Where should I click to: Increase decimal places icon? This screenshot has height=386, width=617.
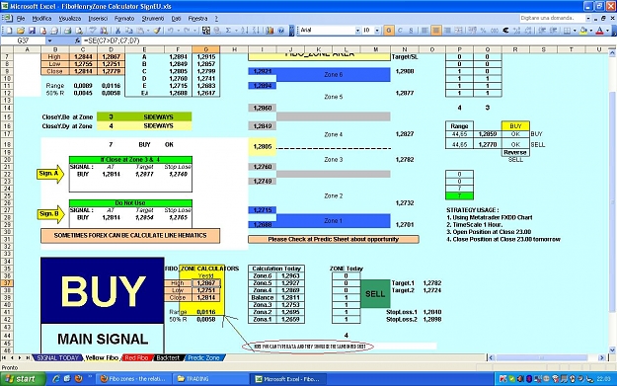point(516,31)
